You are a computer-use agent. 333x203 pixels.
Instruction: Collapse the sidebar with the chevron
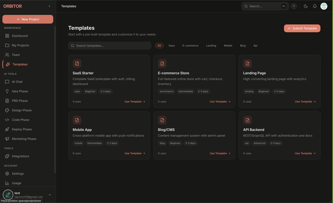pos(49,6)
